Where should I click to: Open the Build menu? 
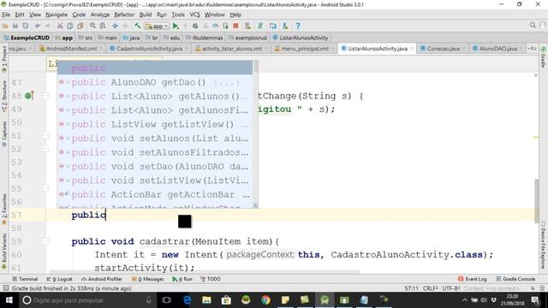(146, 15)
